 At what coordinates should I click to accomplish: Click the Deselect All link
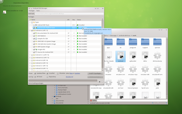pos(69,77)
